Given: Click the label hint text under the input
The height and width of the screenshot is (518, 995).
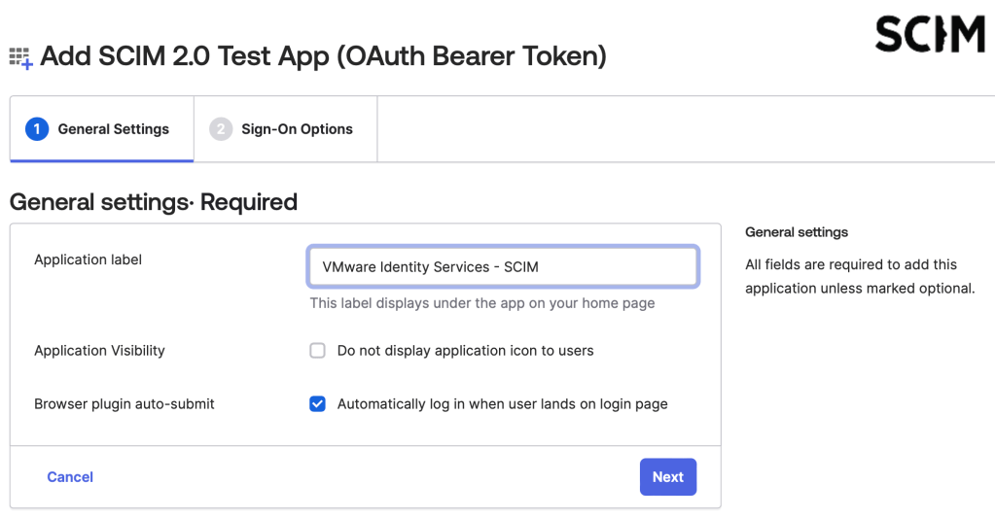Looking at the screenshot, I should coord(481,303).
